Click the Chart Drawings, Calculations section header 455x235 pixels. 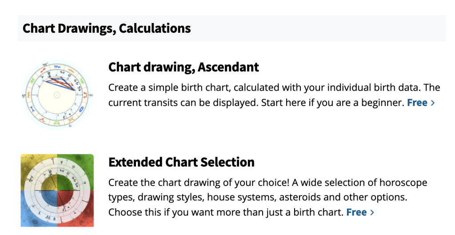click(x=107, y=28)
